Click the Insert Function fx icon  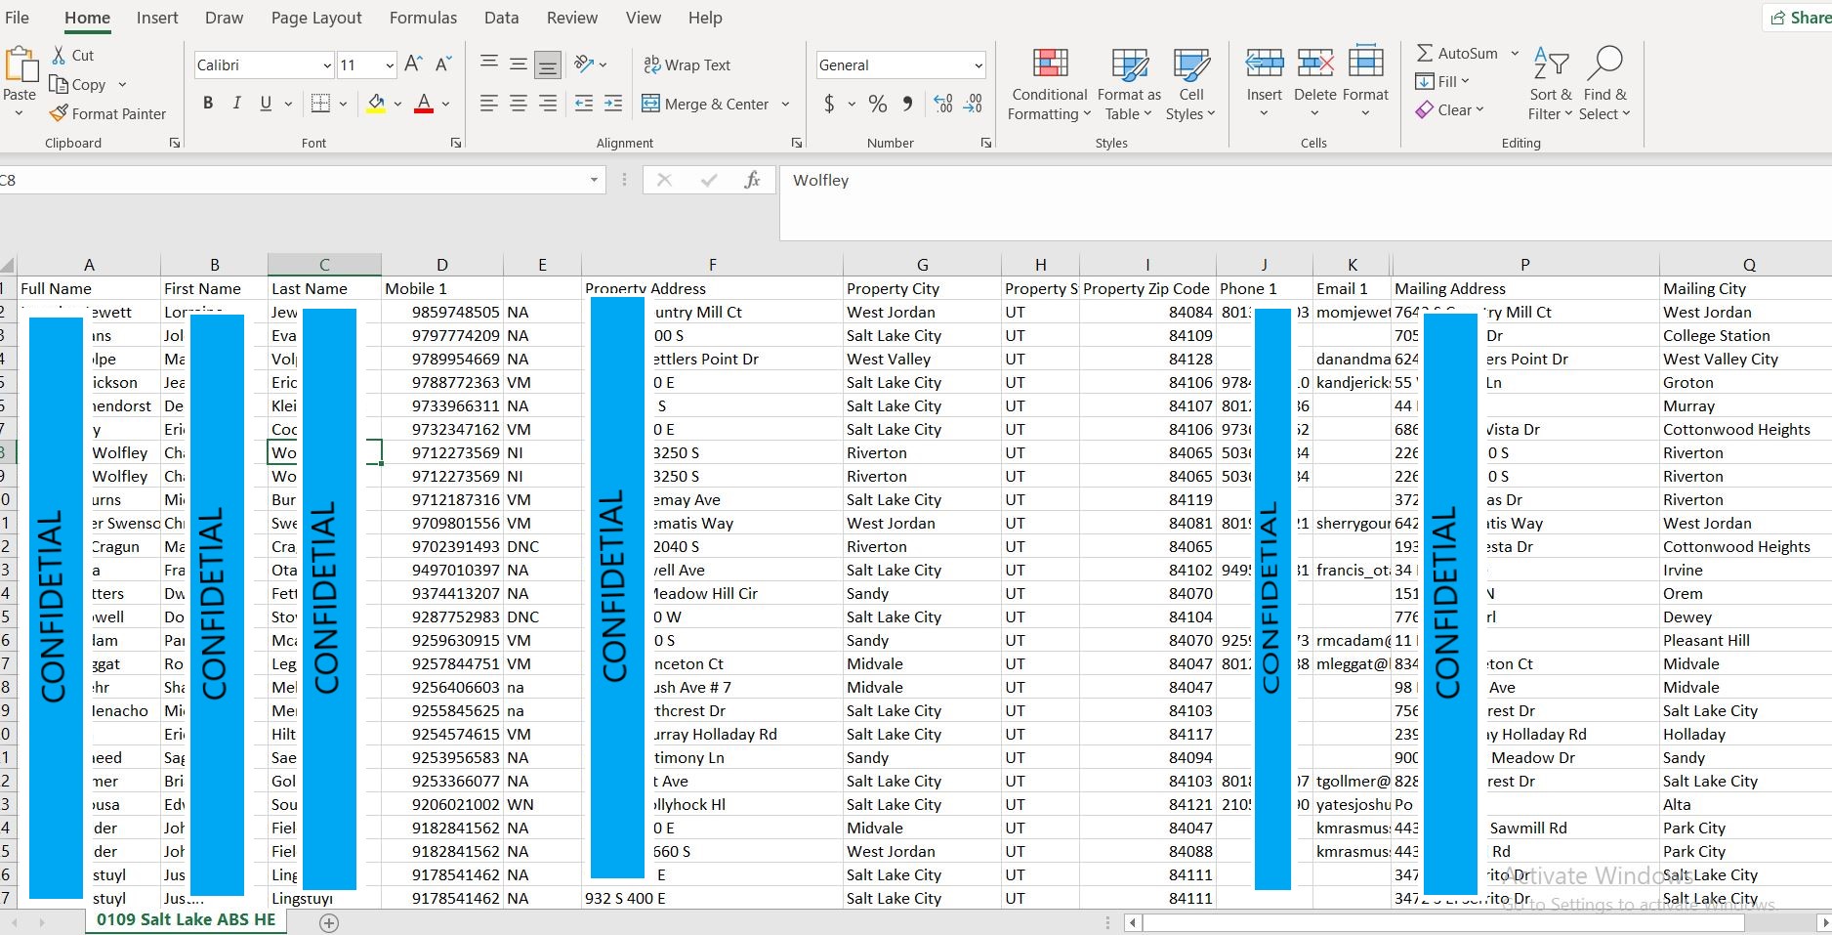[x=752, y=180]
